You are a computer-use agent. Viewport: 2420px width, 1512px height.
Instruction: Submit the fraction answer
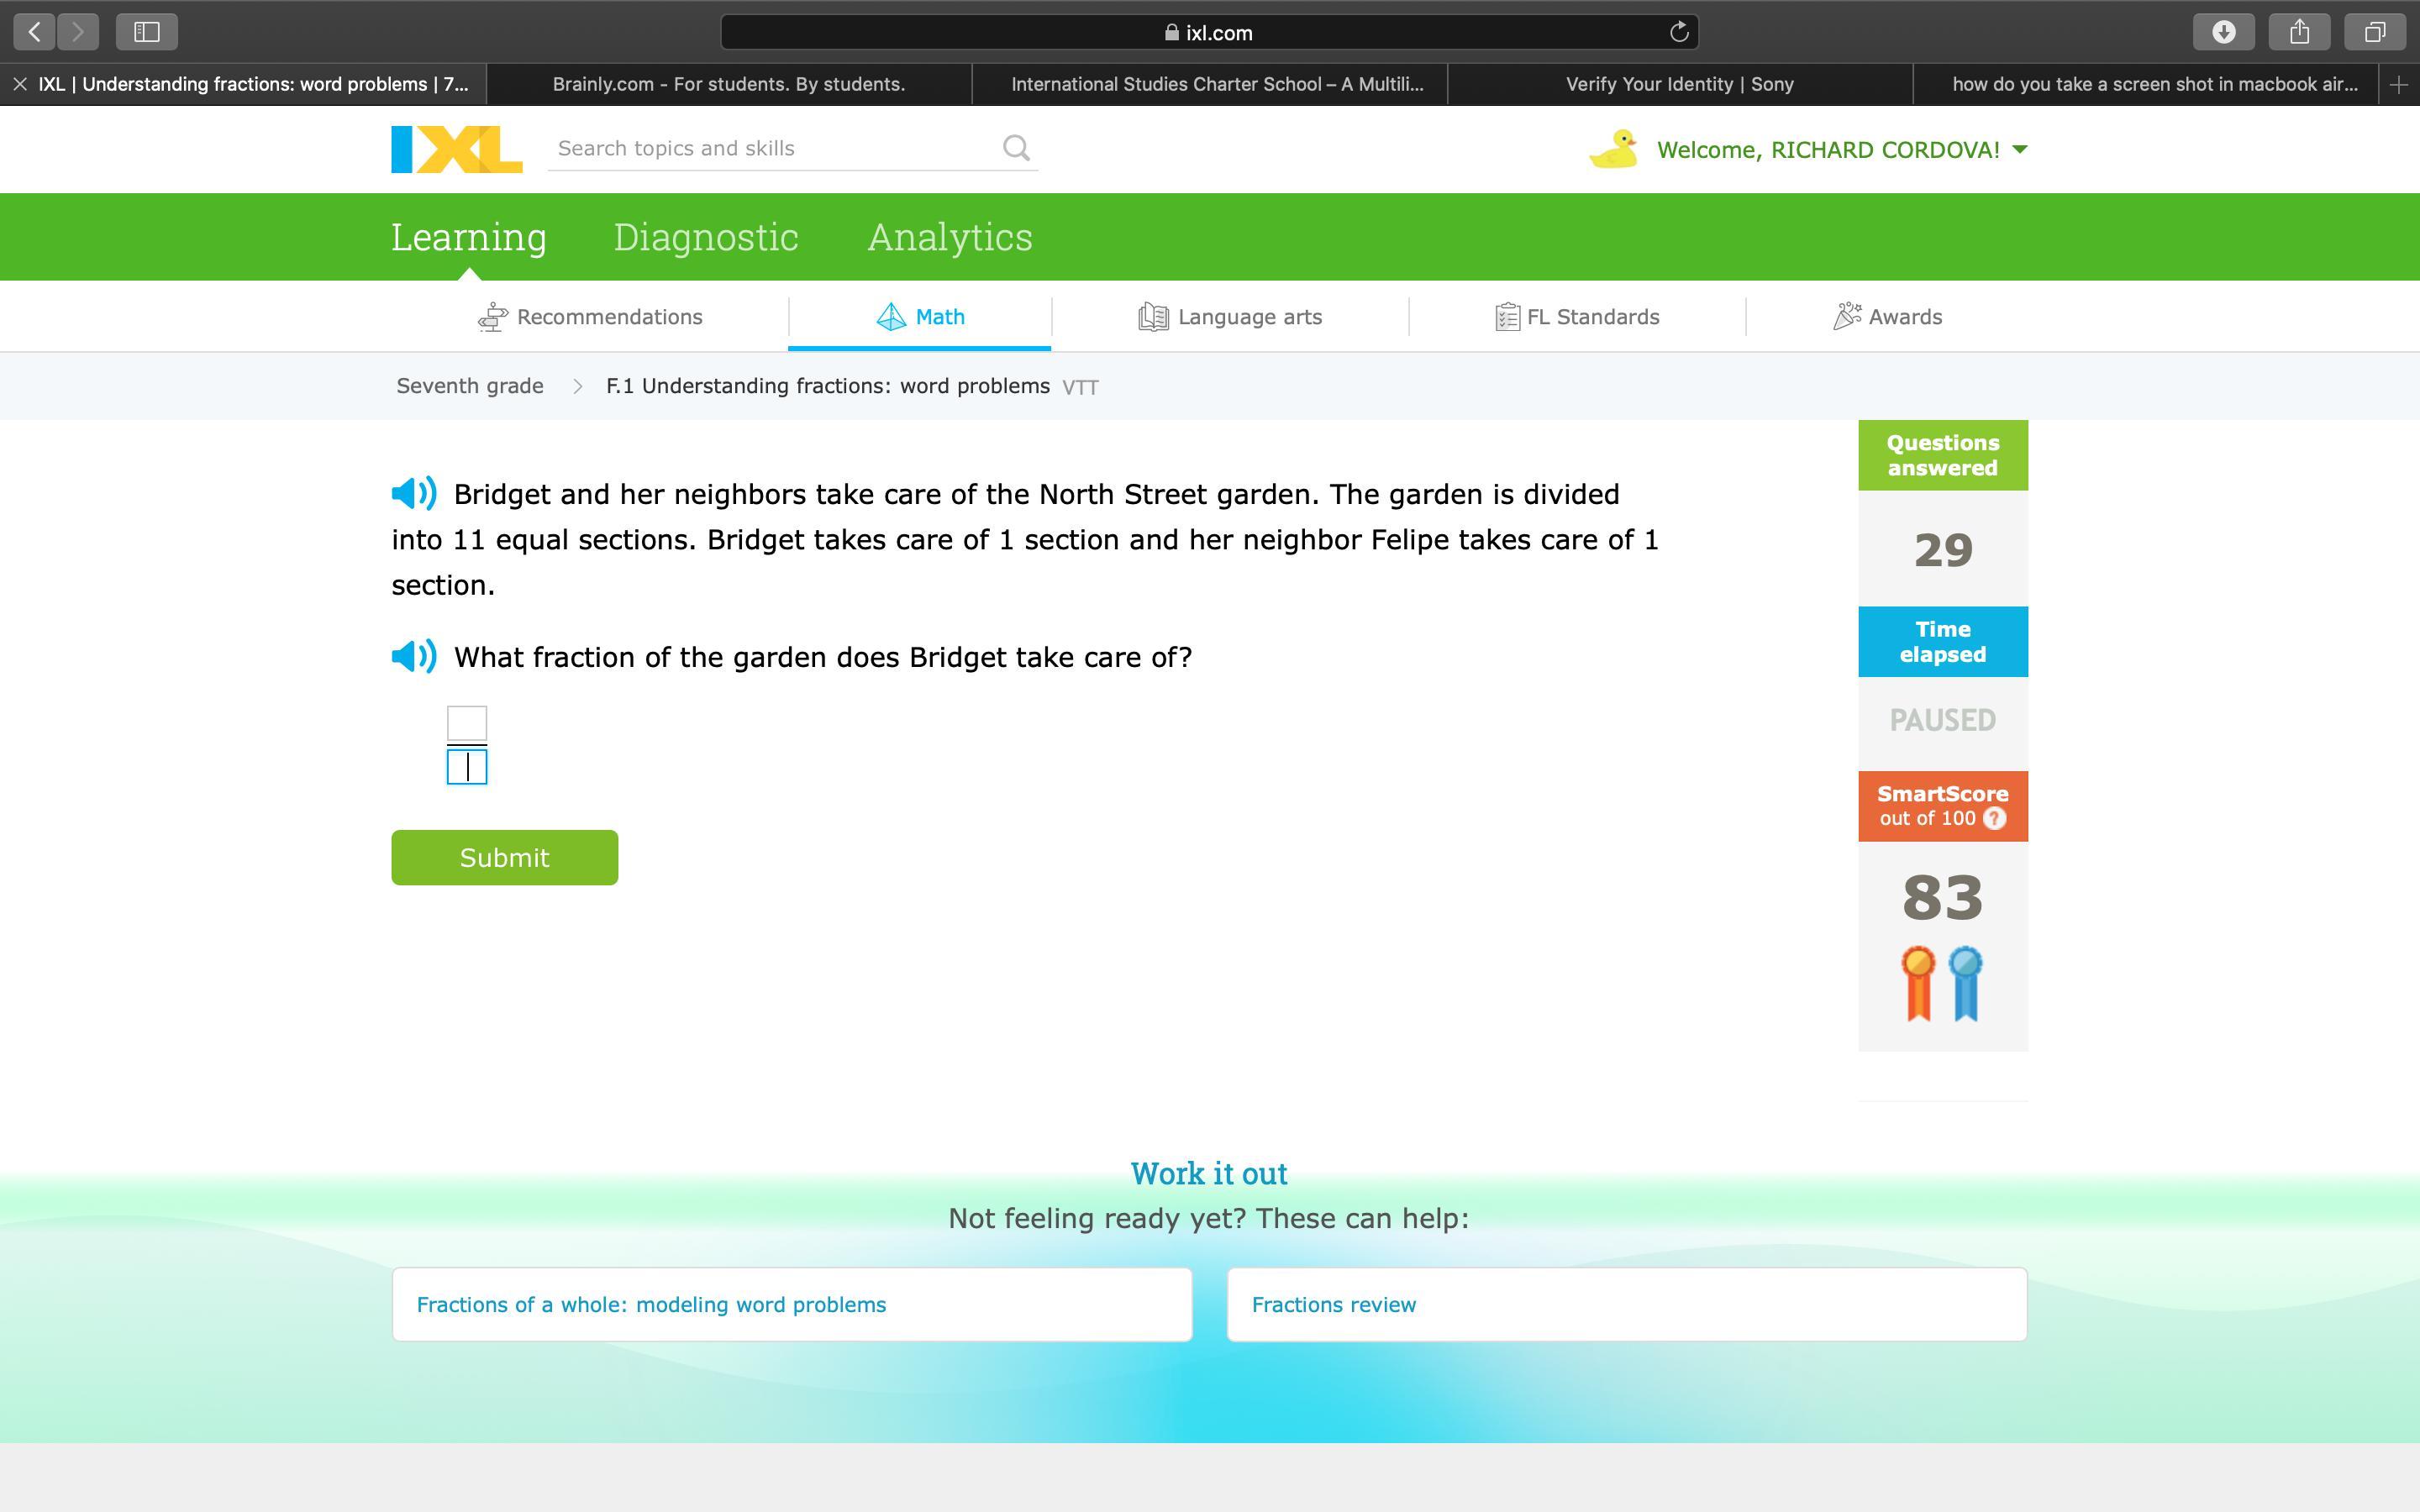(504, 857)
